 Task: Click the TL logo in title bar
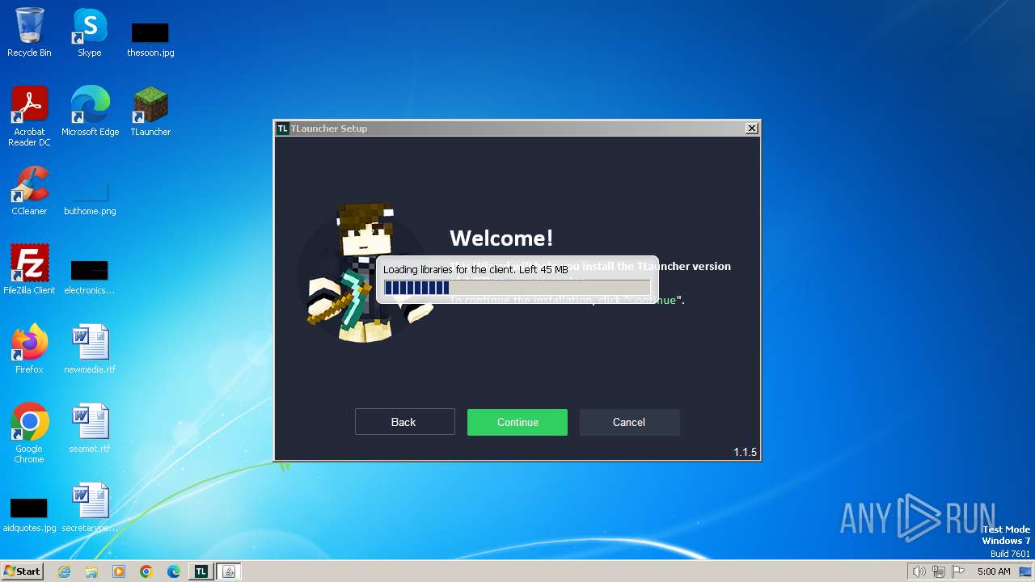(283, 128)
